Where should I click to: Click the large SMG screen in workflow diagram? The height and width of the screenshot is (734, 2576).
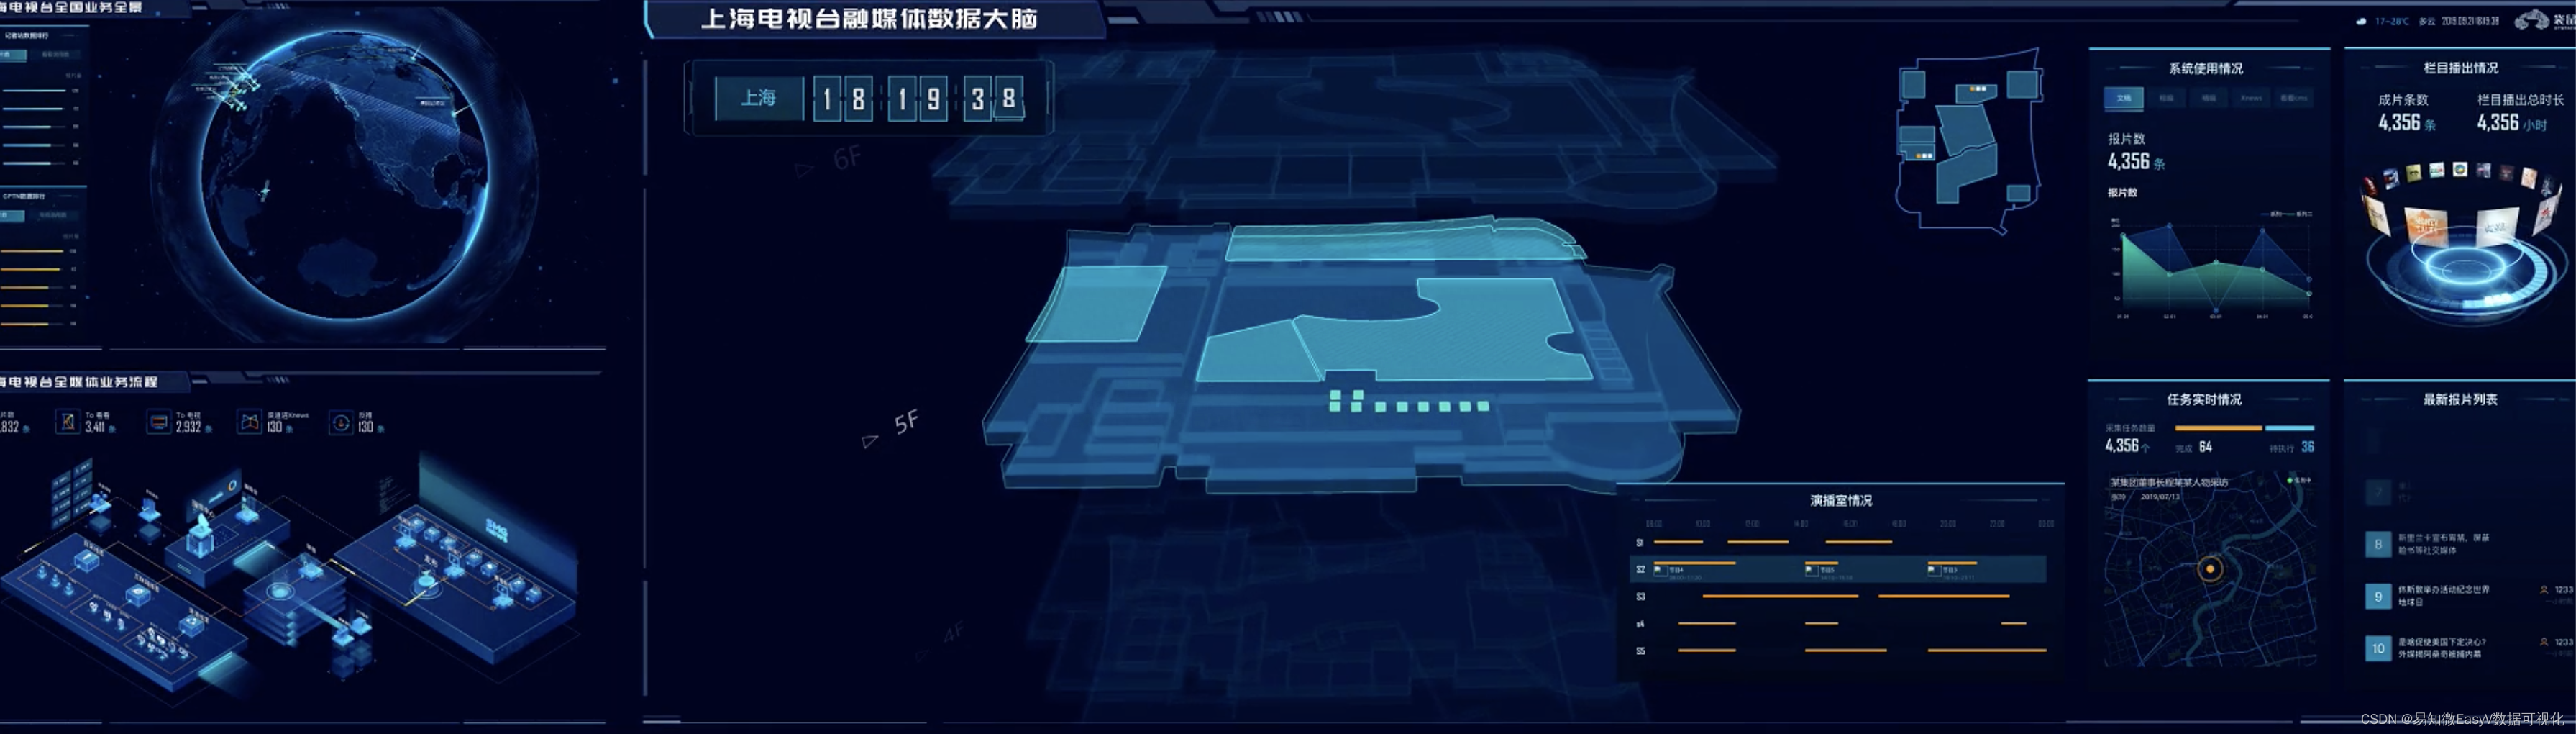tap(497, 524)
